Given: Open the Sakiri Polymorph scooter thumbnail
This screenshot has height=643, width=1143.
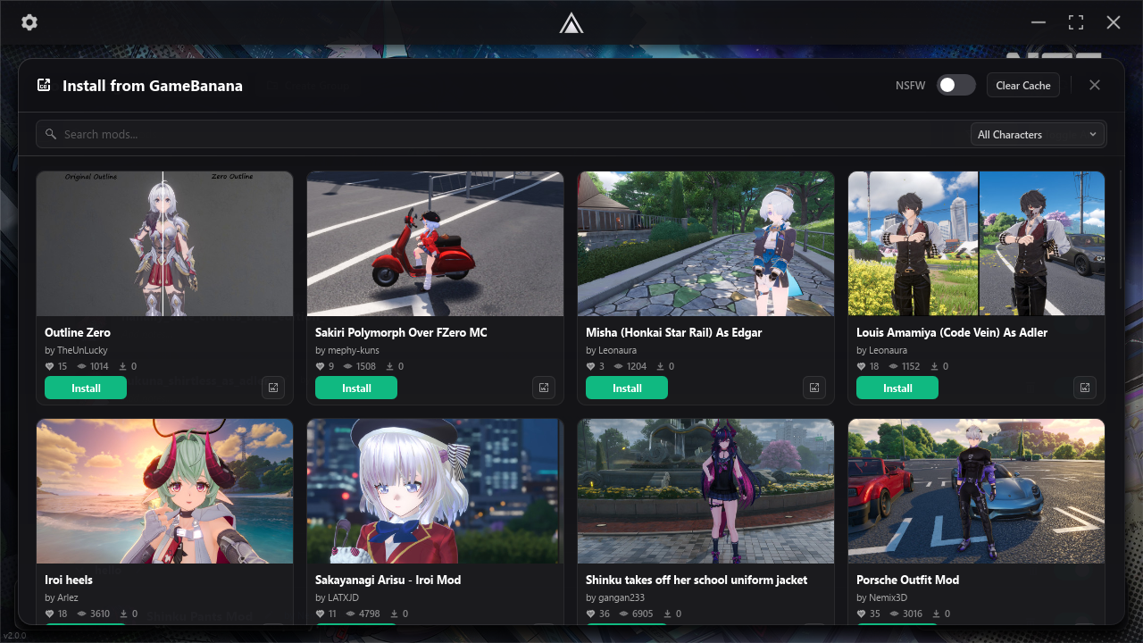Looking at the screenshot, I should coord(436,244).
